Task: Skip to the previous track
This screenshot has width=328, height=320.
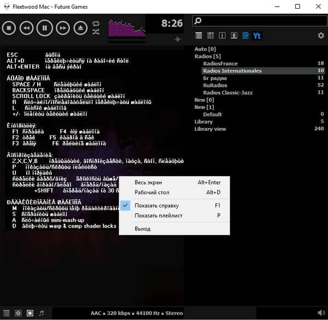Action: pyautogui.click(x=26, y=27)
